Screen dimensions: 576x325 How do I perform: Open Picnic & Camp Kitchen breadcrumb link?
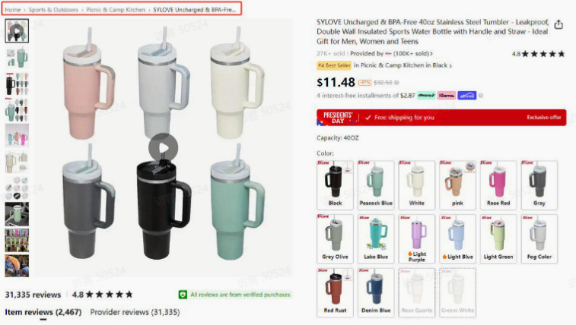click(x=116, y=10)
